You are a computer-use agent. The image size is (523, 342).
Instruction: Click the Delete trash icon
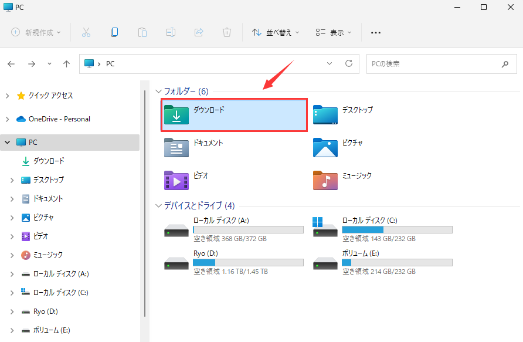(x=227, y=32)
